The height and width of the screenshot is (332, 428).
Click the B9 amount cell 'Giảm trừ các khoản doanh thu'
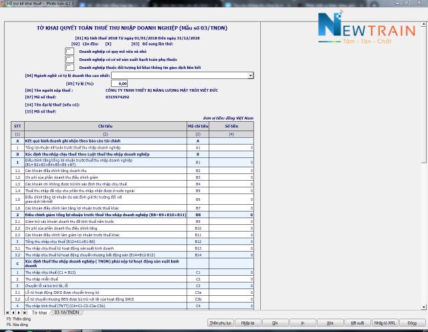point(231,222)
